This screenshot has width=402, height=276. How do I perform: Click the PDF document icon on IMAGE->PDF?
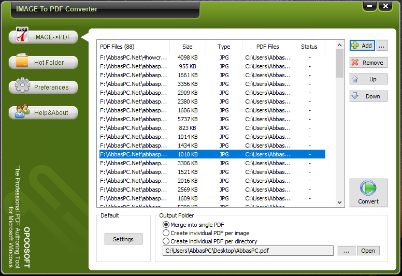tap(22, 34)
